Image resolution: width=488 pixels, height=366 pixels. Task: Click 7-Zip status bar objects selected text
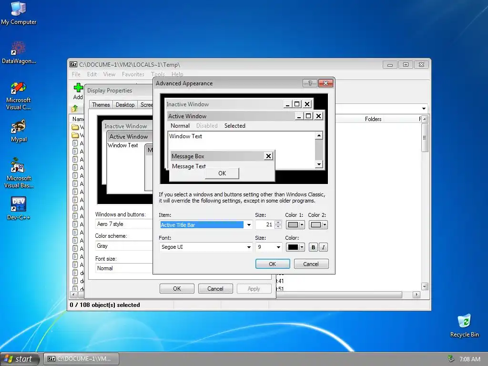tap(105, 305)
